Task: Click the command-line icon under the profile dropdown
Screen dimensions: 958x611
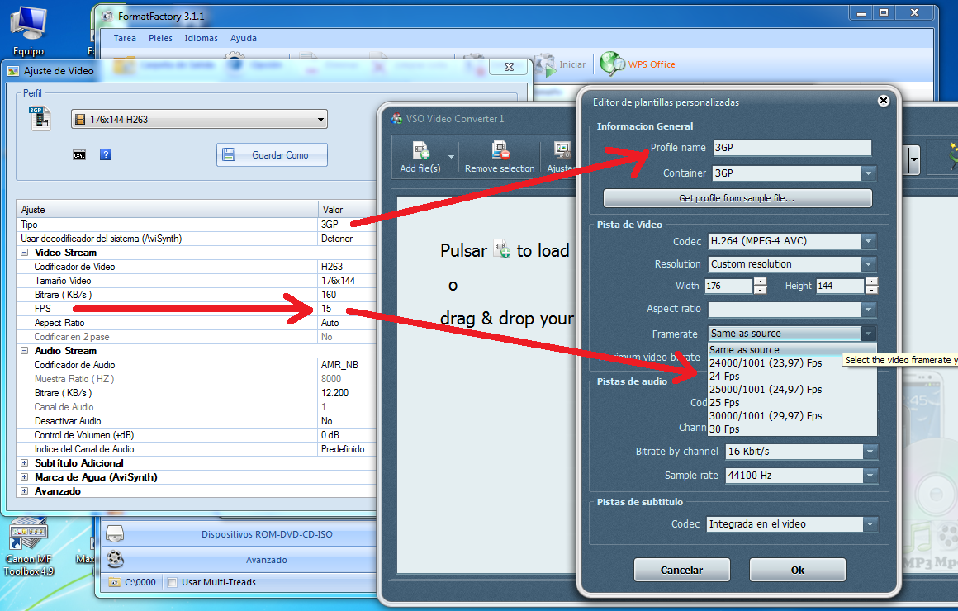Action: [x=79, y=155]
